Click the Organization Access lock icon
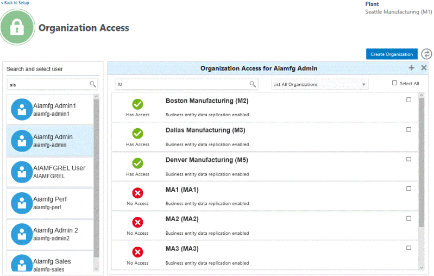Image resolution: width=434 pixels, height=276 pixels. (x=17, y=27)
